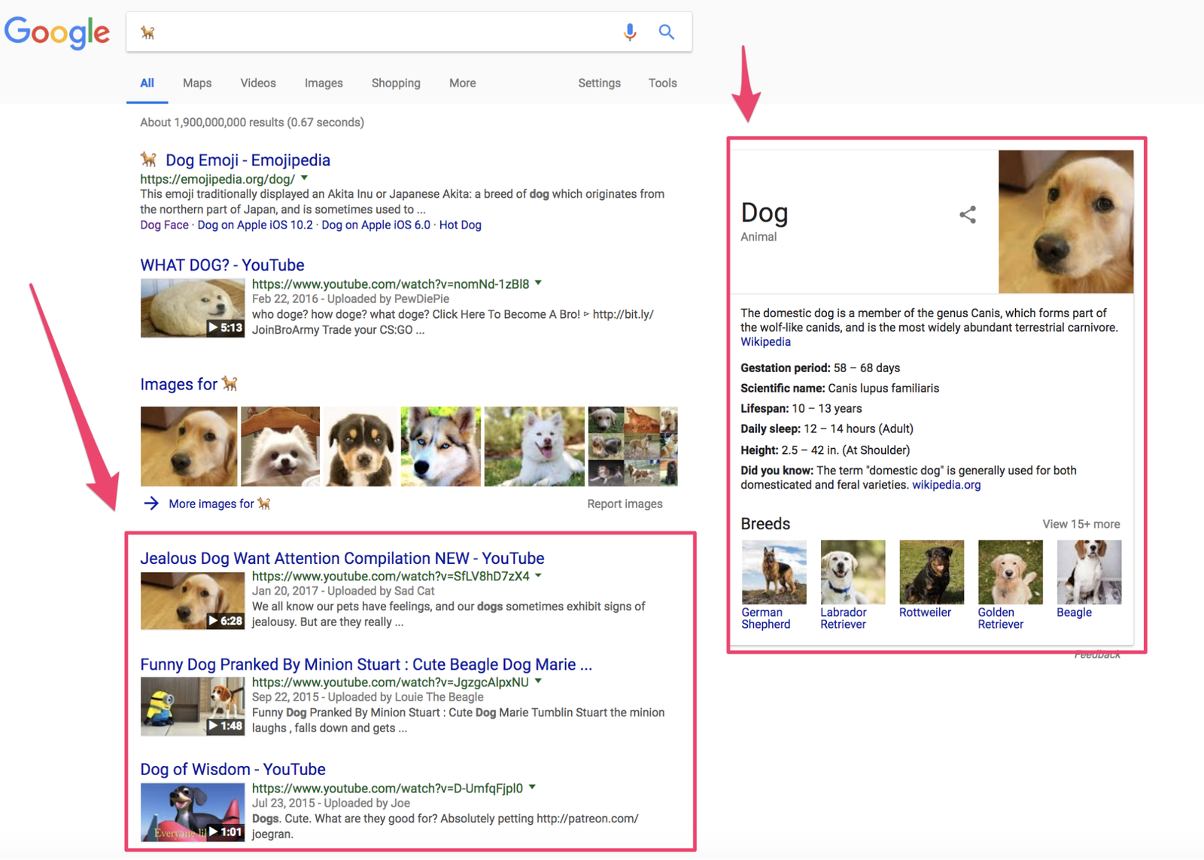Submit the search with the magnifier icon

click(x=666, y=32)
